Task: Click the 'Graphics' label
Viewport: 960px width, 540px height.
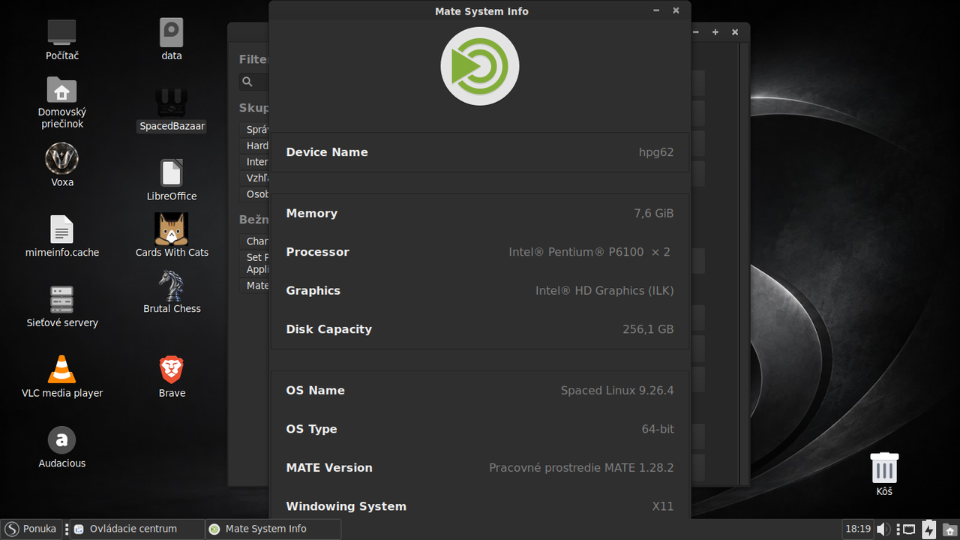Action: [313, 291]
